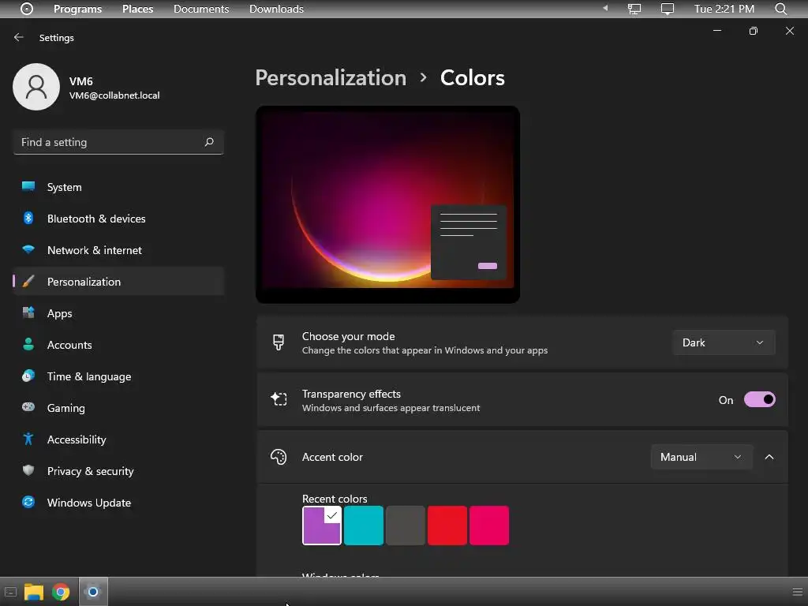The width and height of the screenshot is (808, 606).
Task: Click the desktop preview thumbnail
Action: pyautogui.click(x=387, y=204)
